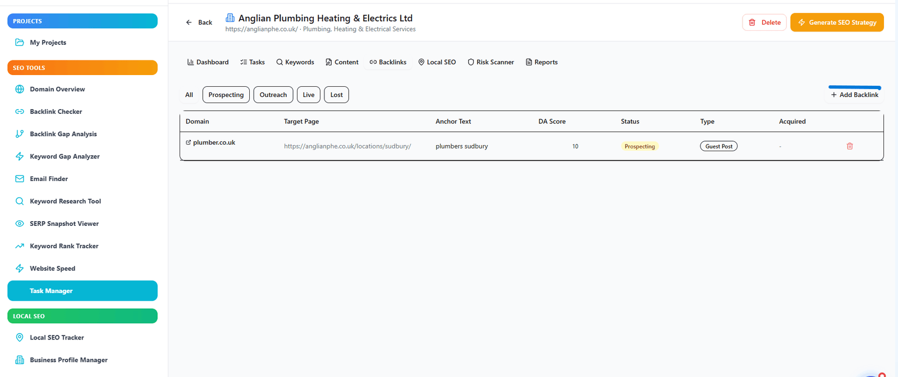898x377 pixels.
Task: Click the Status column header
Action: (630, 122)
